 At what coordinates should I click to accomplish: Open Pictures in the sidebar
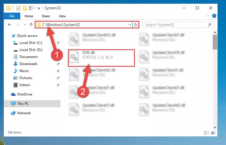(26, 78)
